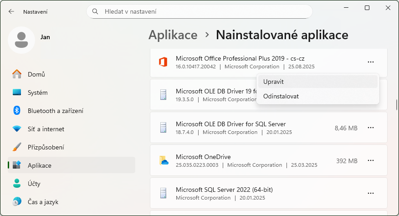
Task: Open Systém settings page
Action: 37,93
